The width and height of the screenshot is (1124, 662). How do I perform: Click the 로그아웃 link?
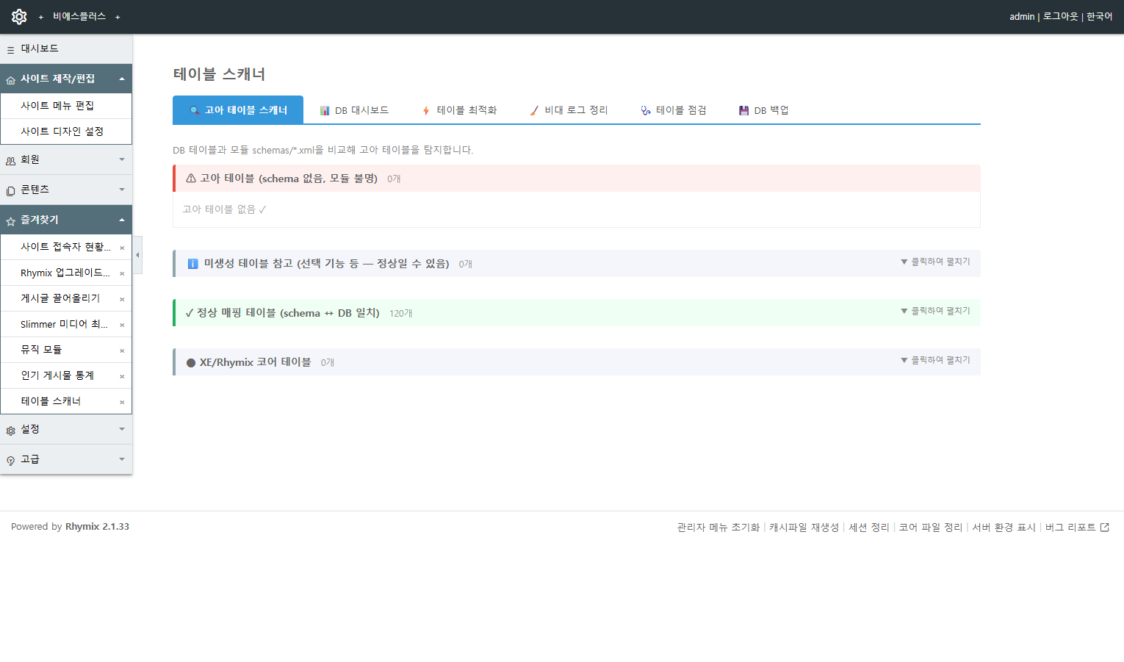1061,16
